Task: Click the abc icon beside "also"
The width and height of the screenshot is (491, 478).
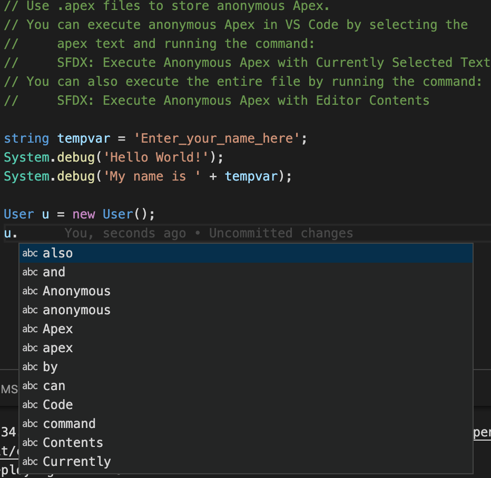Action: tap(30, 253)
